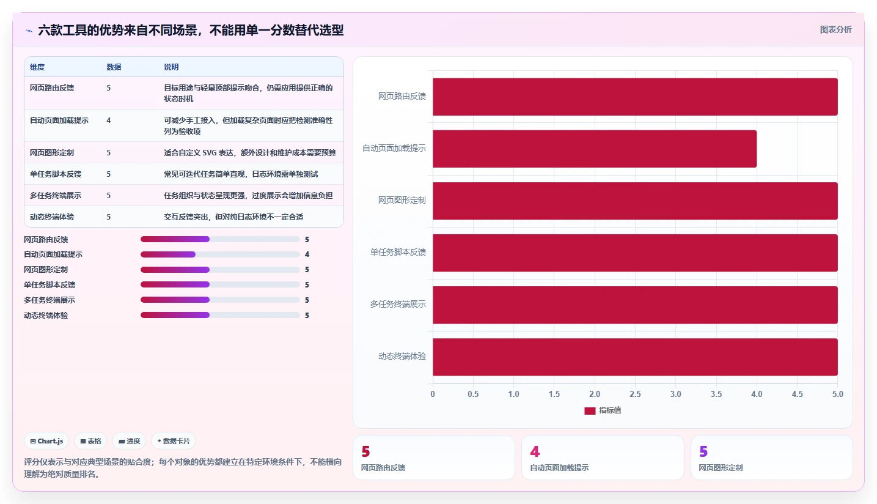Open the 自动页面加载提示 data card
This screenshot has width=877, height=504.
[603, 458]
